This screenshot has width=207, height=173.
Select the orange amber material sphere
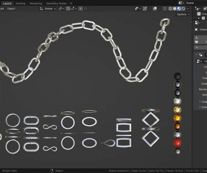click(x=177, y=118)
